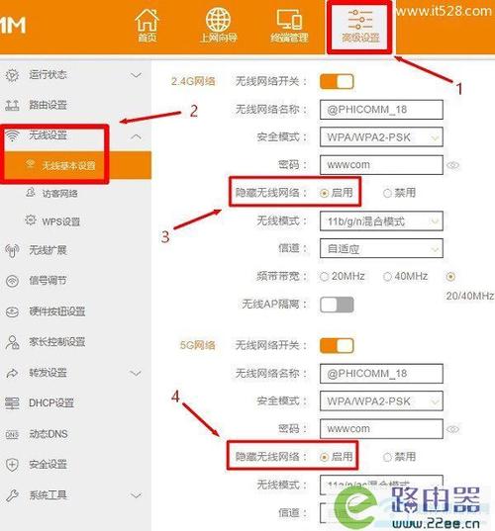Open the 信号调节 menu item
Image resolution: width=495 pixels, height=531 pixels.
coord(48,281)
